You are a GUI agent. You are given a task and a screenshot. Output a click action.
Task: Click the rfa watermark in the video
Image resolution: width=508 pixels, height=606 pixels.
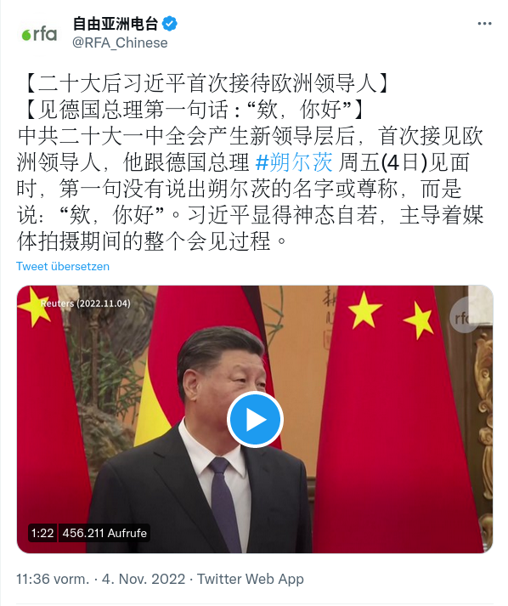[464, 316]
